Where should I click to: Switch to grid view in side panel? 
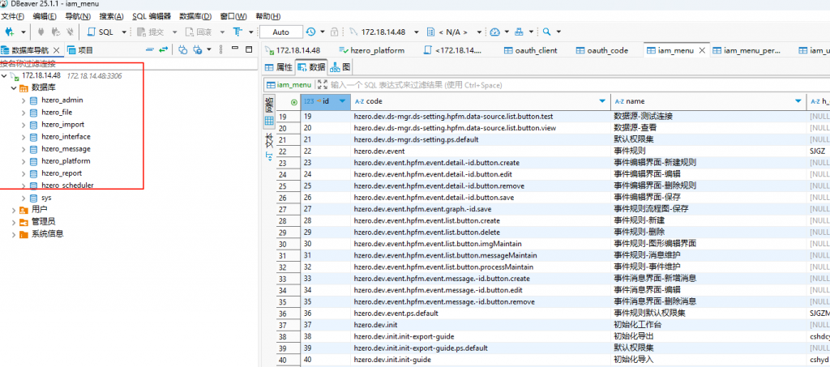269,121
